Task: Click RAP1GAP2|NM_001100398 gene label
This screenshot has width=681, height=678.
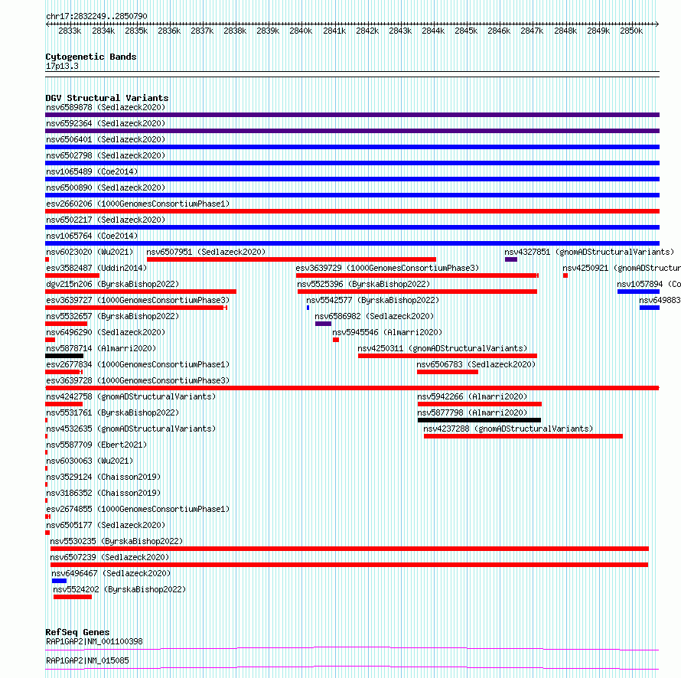Action: [x=94, y=641]
